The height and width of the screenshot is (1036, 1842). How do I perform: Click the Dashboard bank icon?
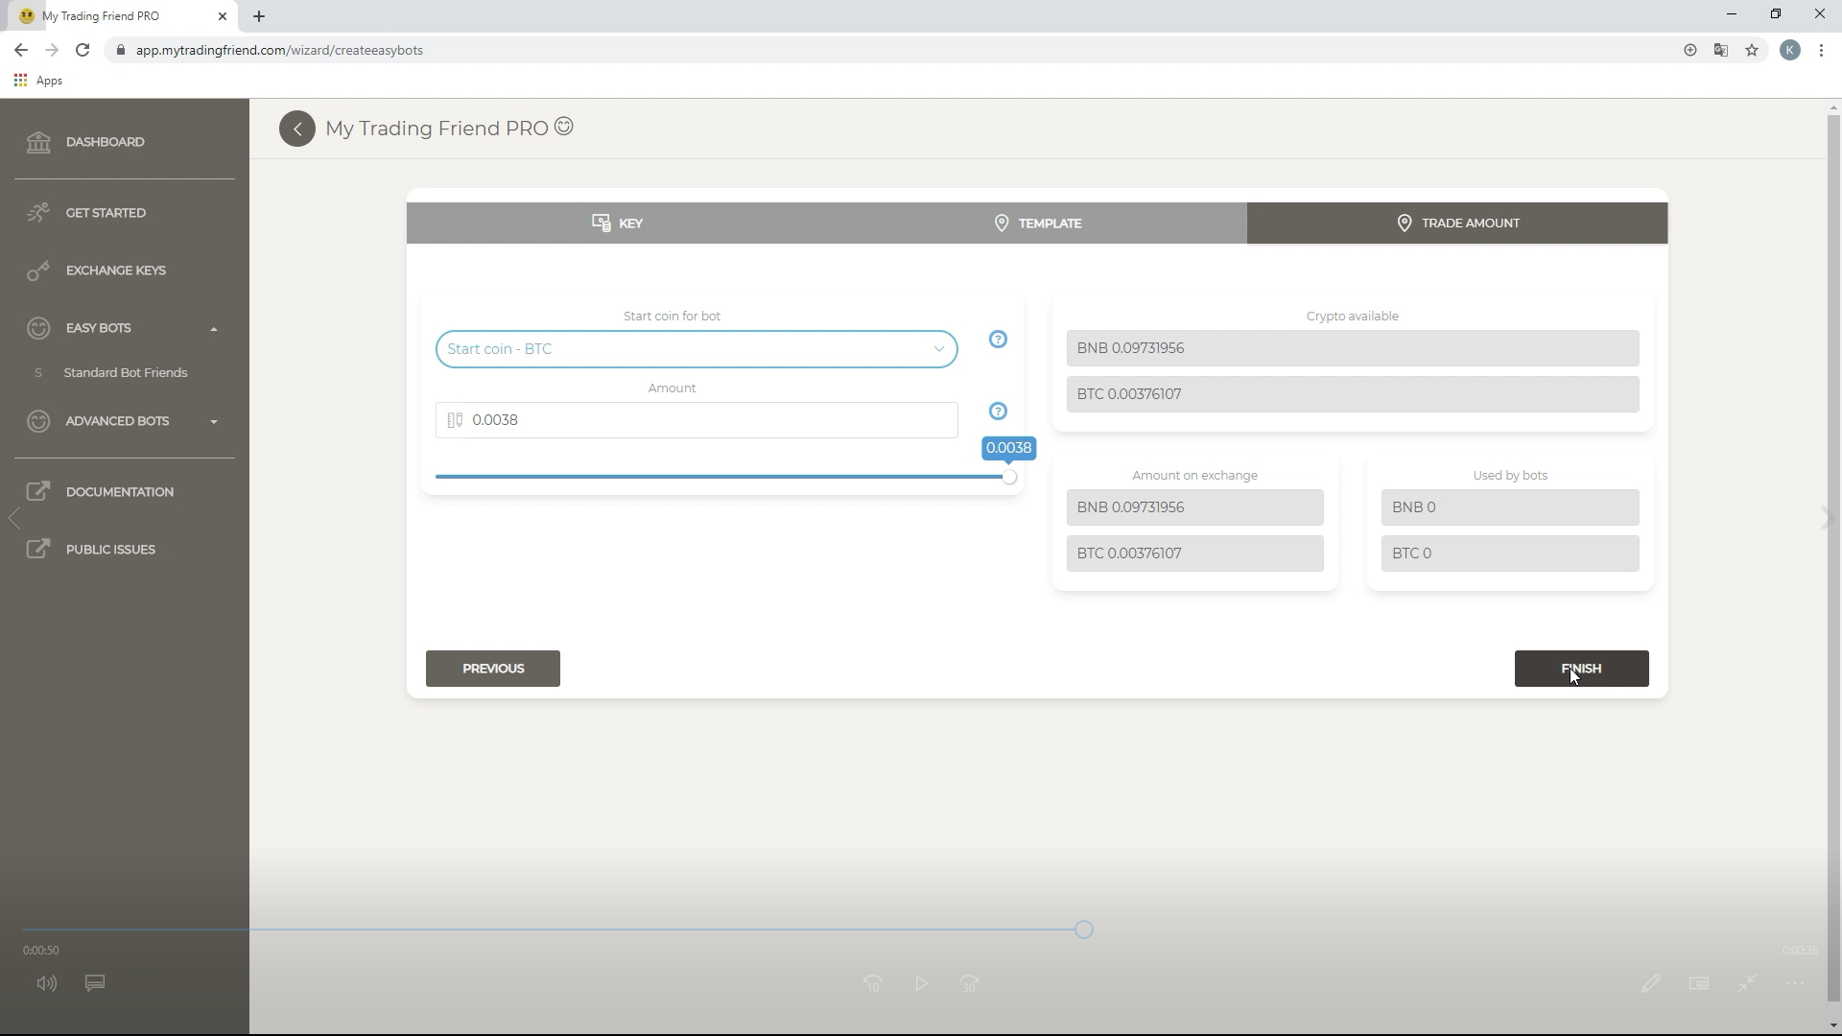38,142
